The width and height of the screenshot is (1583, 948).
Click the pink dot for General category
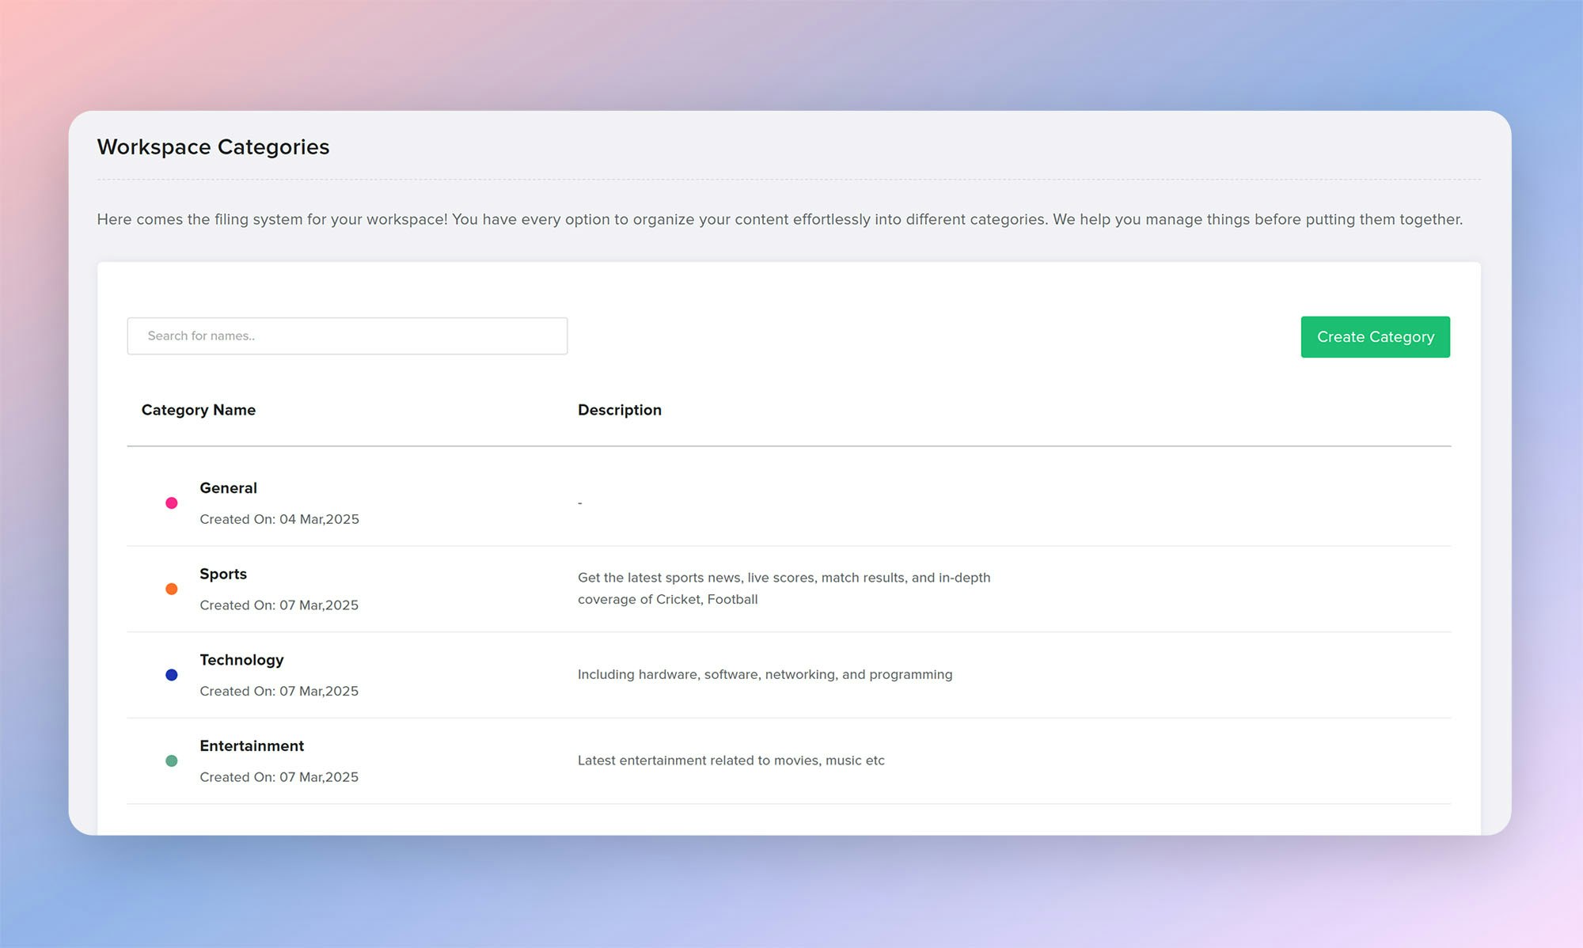[x=171, y=502]
